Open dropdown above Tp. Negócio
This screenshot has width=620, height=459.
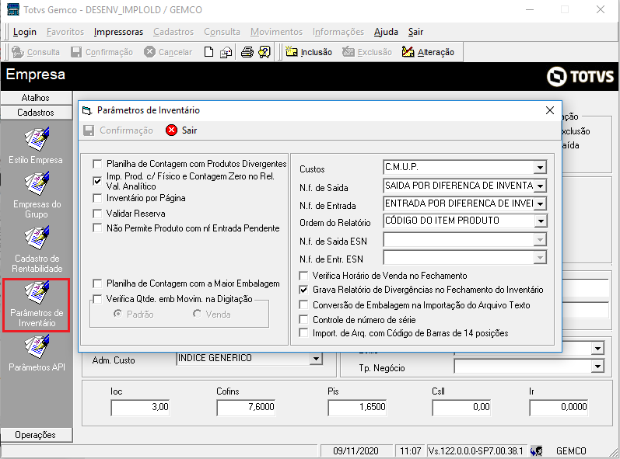point(597,349)
